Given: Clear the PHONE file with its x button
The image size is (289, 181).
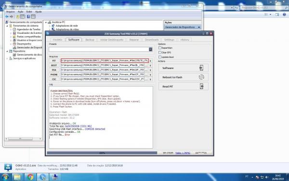Looking at the screenshot, I should 151,75.
